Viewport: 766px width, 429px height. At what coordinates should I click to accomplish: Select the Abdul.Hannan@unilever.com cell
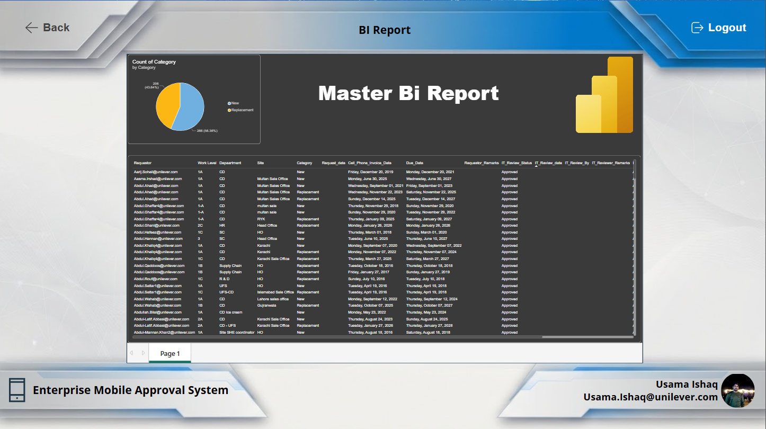(x=158, y=239)
